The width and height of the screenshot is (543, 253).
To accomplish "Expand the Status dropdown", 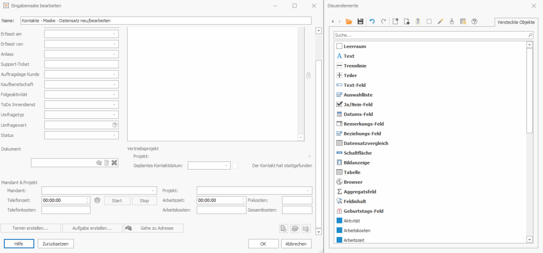I will coord(114,135).
